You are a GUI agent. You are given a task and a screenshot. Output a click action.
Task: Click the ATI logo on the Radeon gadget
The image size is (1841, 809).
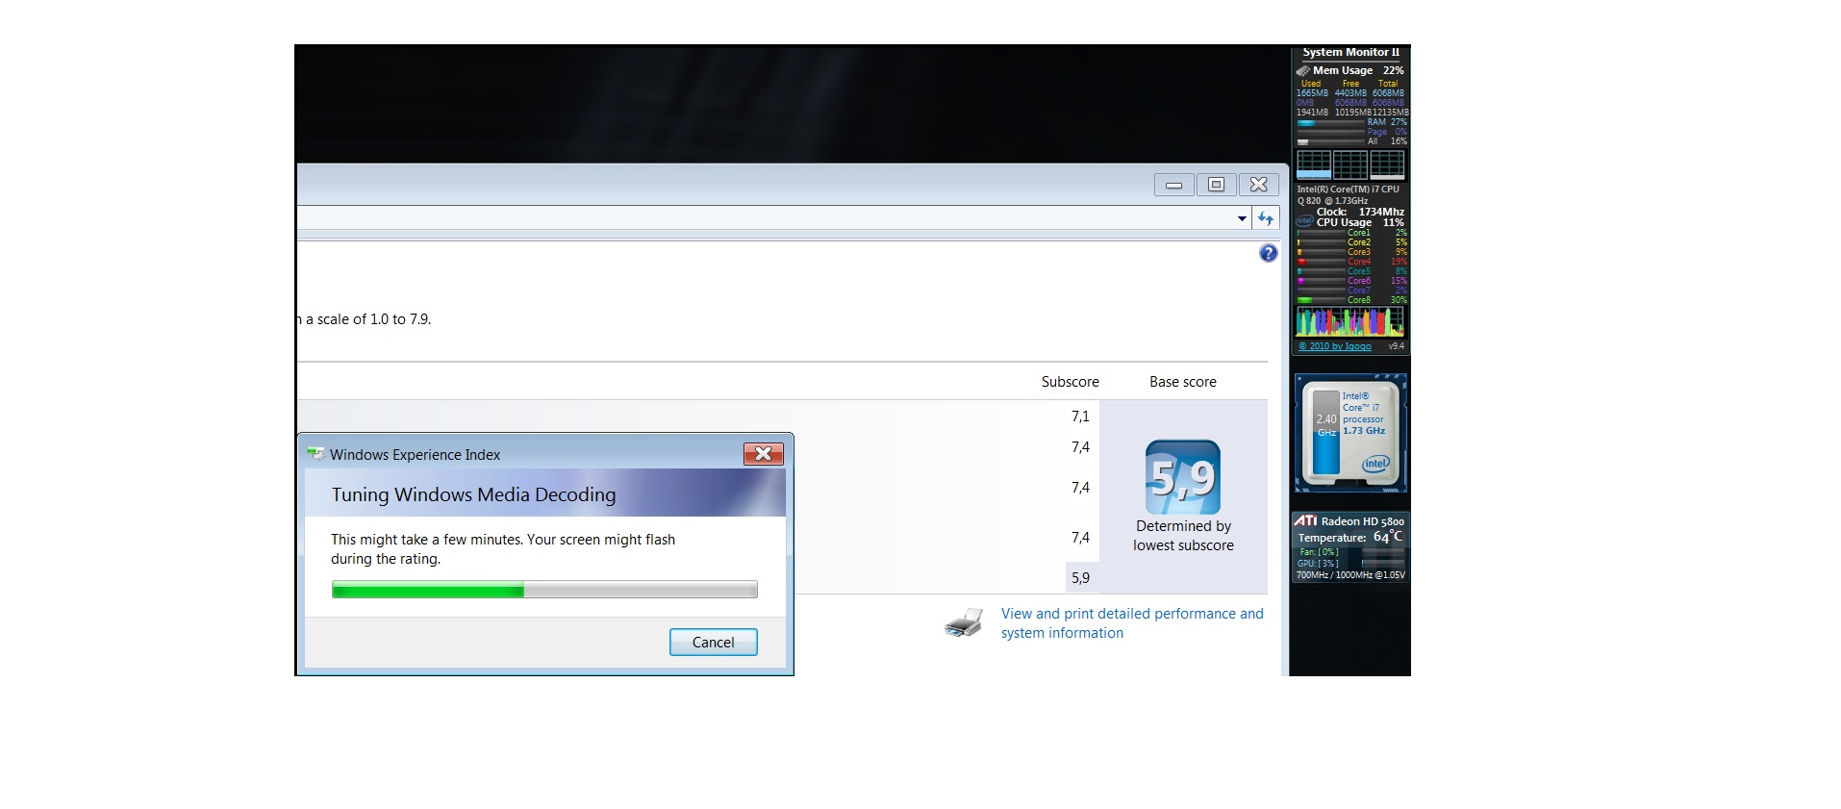click(1306, 520)
